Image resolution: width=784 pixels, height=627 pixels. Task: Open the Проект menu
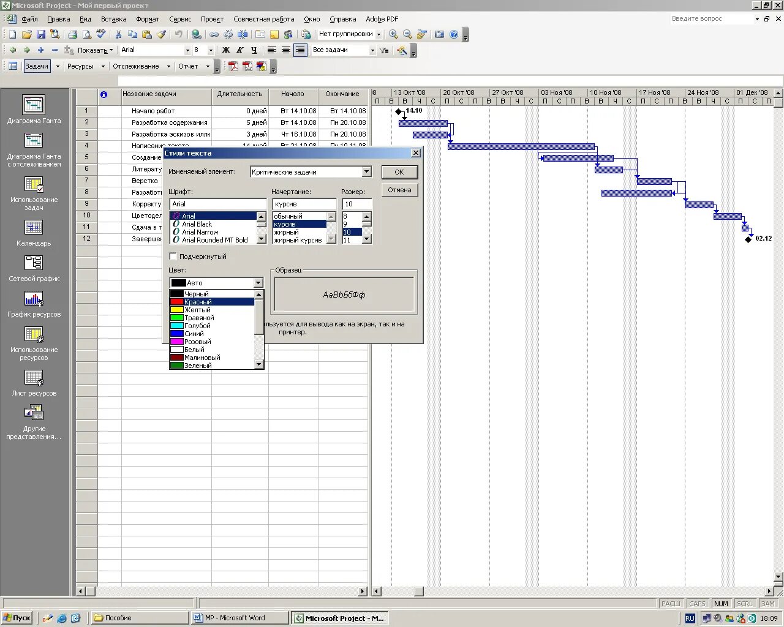(212, 19)
